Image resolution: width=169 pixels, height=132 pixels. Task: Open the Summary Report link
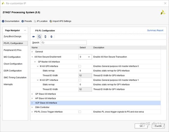point(155,30)
